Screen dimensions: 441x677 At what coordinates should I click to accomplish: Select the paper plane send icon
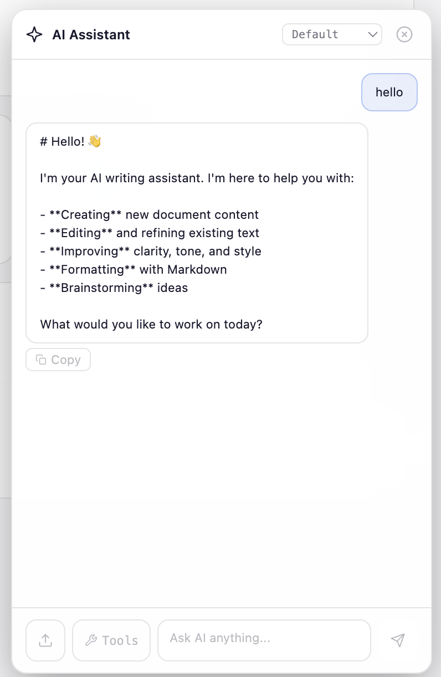pyautogui.click(x=398, y=640)
